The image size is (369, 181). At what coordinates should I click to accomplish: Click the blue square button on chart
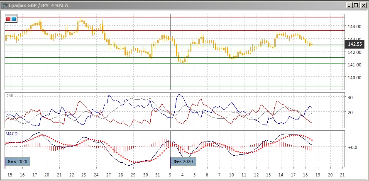click(14, 19)
